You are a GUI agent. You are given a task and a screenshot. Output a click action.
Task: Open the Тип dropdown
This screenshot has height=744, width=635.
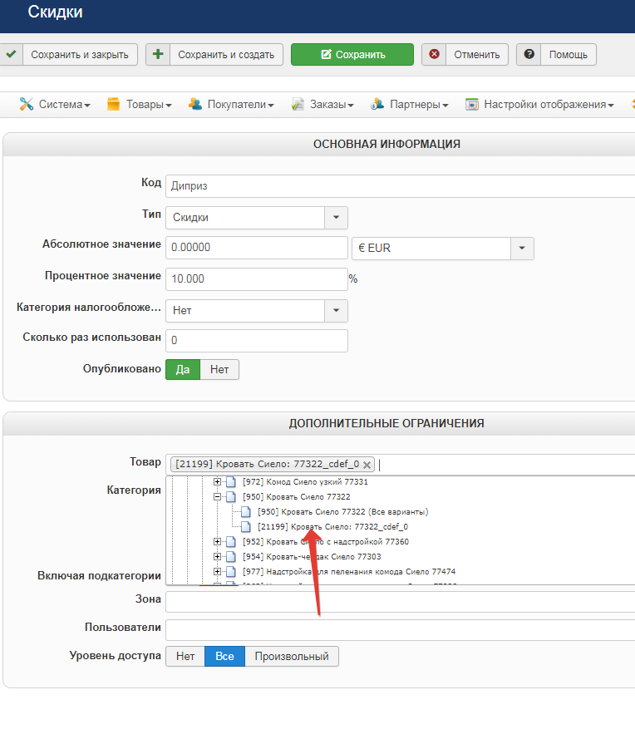click(336, 217)
